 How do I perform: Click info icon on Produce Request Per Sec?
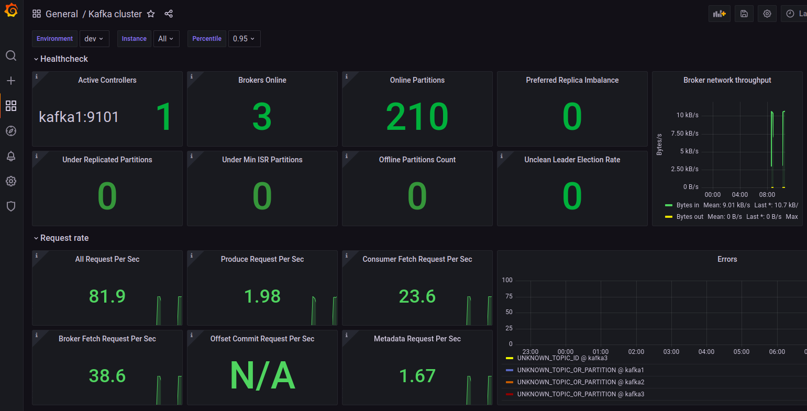point(191,256)
